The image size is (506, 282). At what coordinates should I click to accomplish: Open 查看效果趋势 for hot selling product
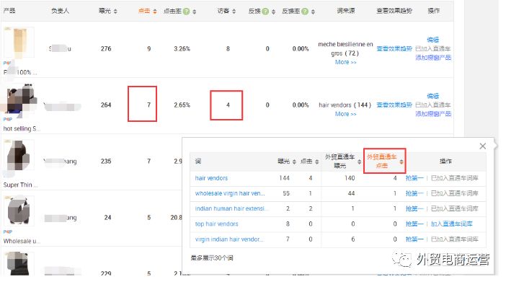tap(394, 105)
